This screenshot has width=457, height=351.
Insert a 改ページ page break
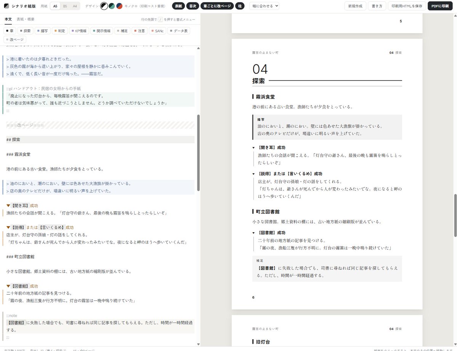tap(15, 40)
